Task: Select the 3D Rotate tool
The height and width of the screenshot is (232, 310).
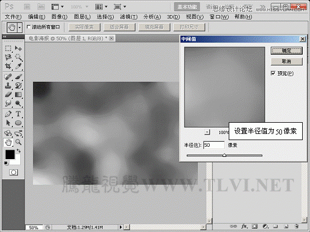Action: pyautogui.click(x=8, y=133)
